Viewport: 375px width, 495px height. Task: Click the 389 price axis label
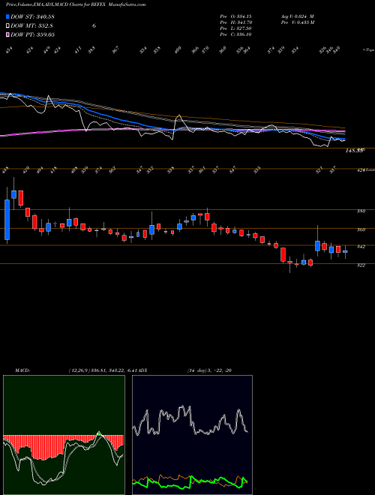coord(361,211)
